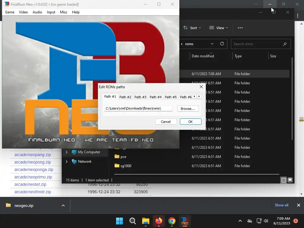Open the notification count badge
This screenshot has height=228, width=304.
click(296, 221)
